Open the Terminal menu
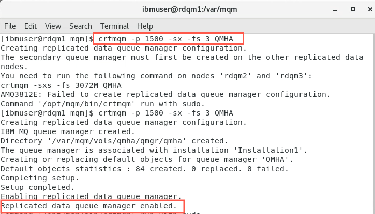 click(114, 26)
